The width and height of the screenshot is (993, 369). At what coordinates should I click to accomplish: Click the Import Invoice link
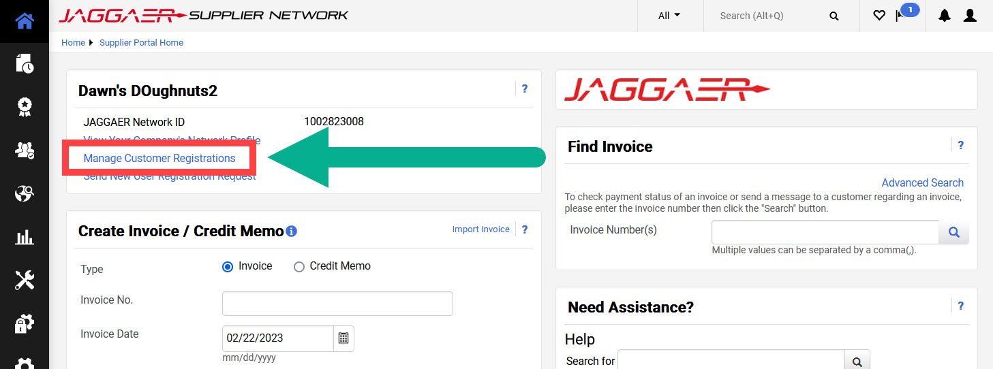tap(480, 229)
